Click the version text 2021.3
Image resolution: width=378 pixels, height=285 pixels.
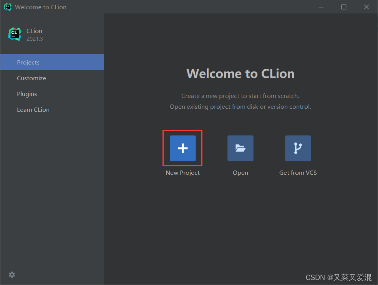click(35, 39)
